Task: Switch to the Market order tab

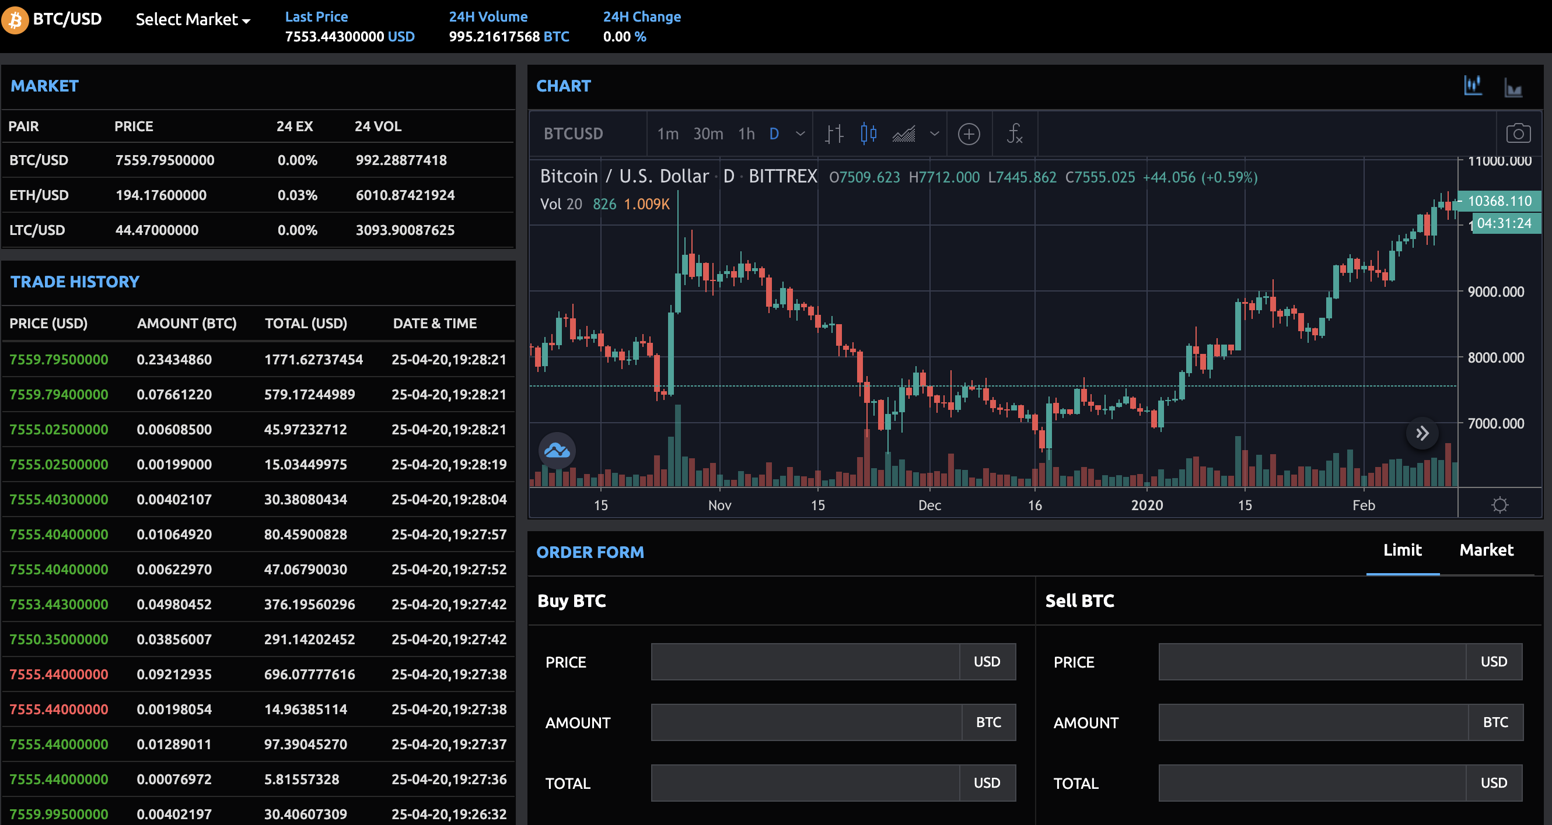Action: coord(1486,550)
